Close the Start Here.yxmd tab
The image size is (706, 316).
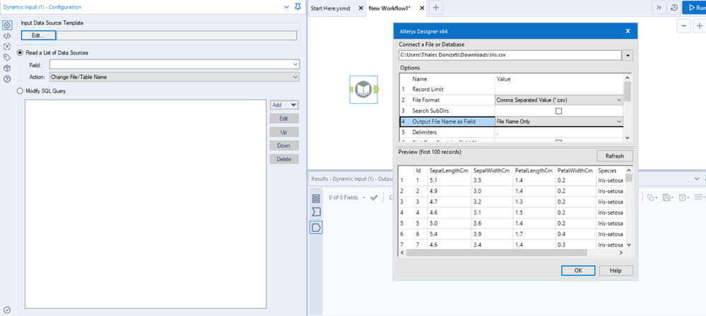click(x=360, y=8)
